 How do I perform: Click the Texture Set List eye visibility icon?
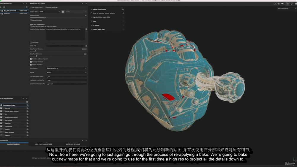(x=4, y=7)
